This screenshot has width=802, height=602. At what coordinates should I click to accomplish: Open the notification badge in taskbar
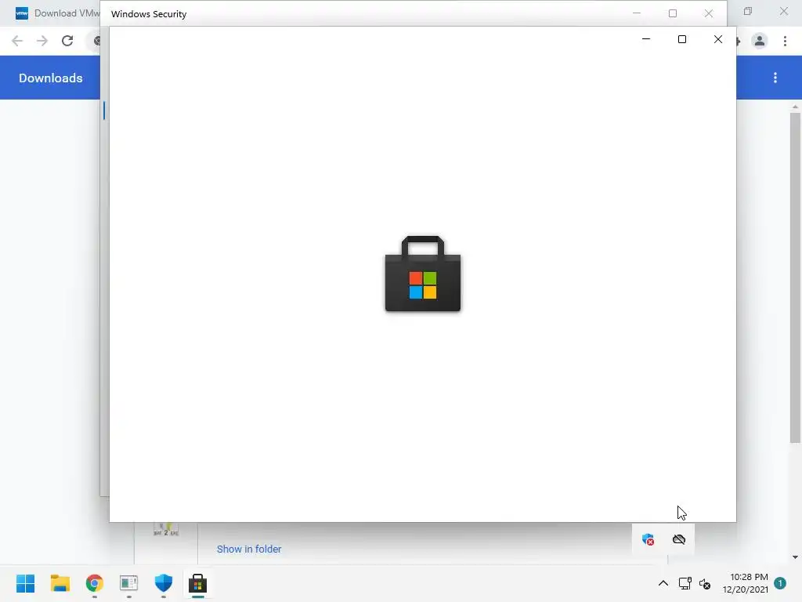(780, 583)
